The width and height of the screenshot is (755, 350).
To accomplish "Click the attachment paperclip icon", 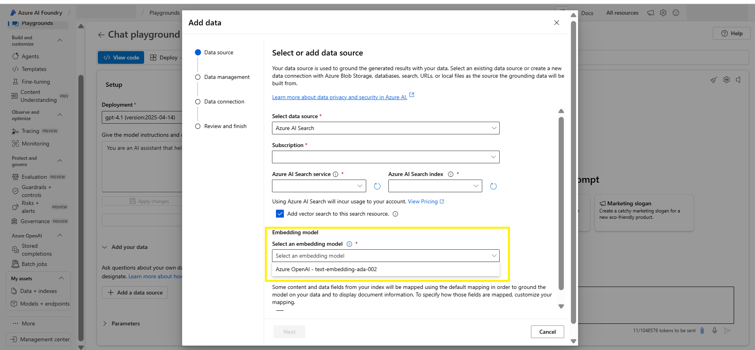I will click(x=702, y=331).
